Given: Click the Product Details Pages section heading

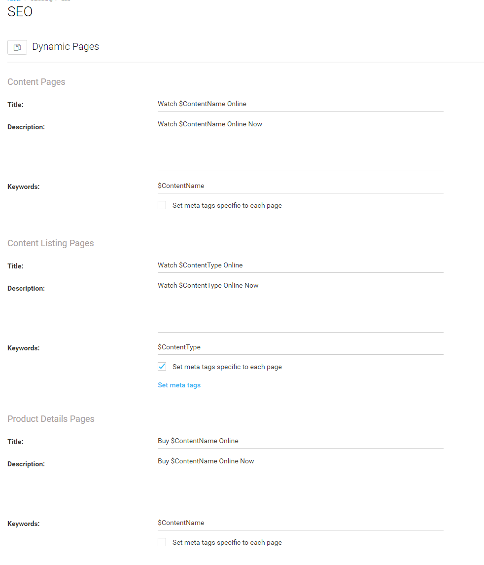Looking at the screenshot, I should coord(51,419).
